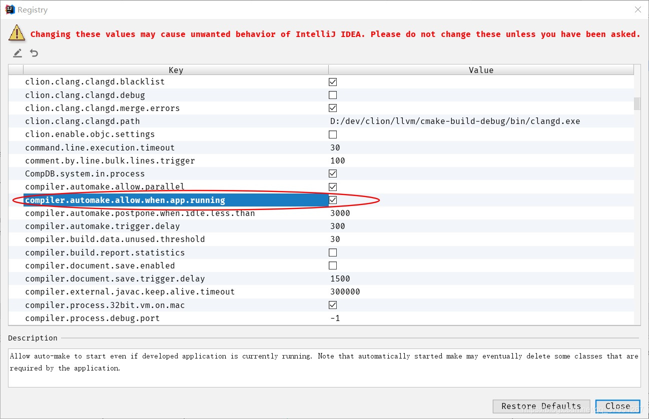Click value 30 of build.data.unused.threshold
This screenshot has height=419, width=649.
pos(335,239)
